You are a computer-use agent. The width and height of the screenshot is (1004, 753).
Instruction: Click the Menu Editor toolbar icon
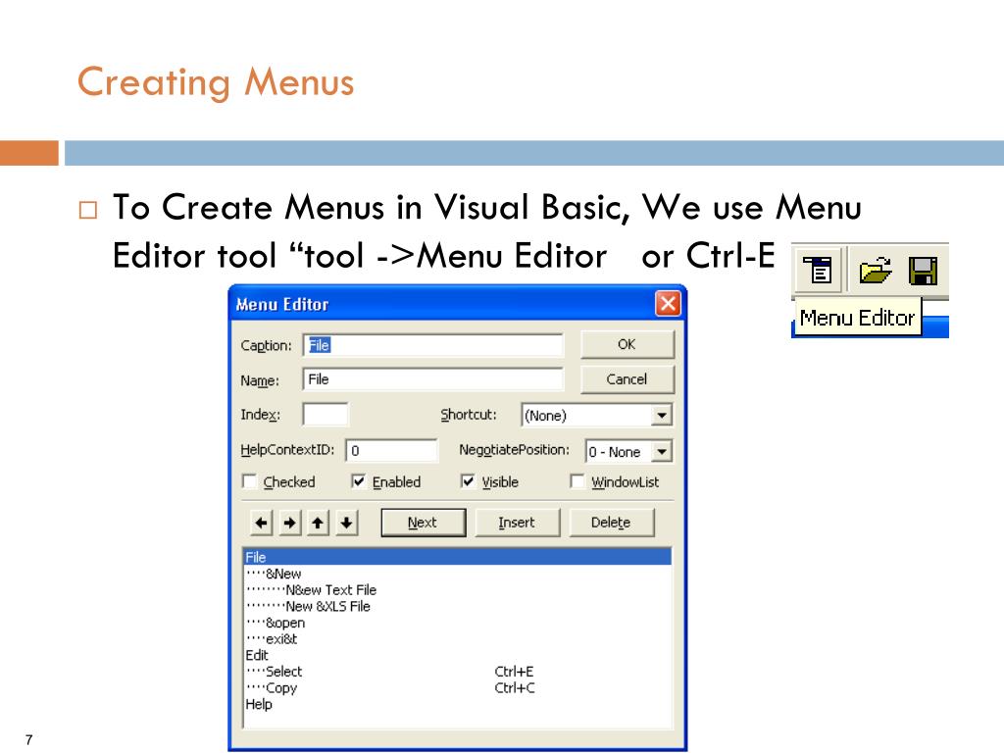[x=818, y=270]
